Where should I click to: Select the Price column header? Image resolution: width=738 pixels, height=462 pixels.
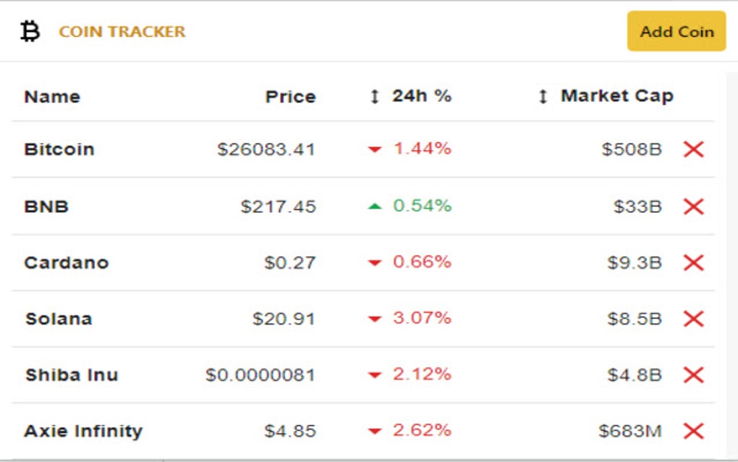click(292, 96)
